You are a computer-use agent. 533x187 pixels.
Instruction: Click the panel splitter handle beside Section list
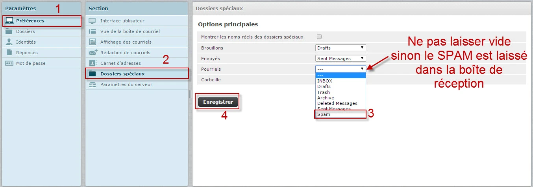190,94
